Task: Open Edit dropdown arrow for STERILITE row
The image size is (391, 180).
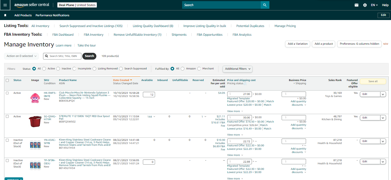Action: 383,118
